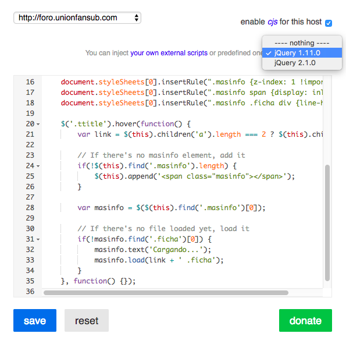Select the nothing option in the library menu
The image size is (346, 344).
(x=302, y=43)
